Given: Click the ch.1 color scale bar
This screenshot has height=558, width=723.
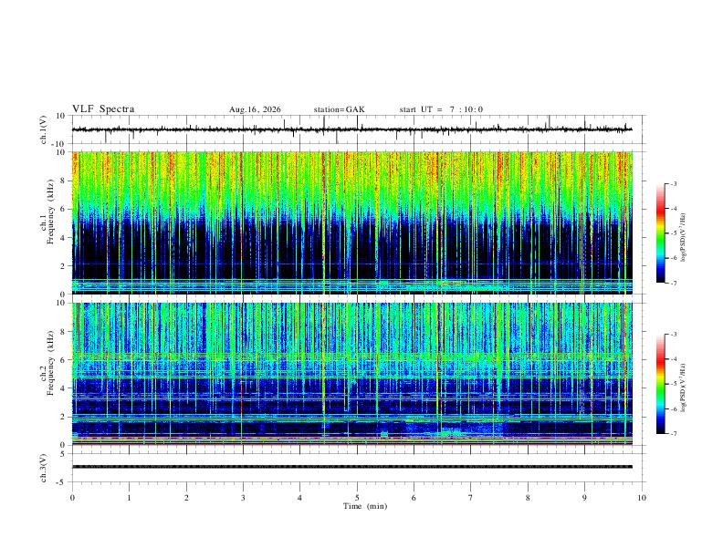Looking at the screenshot, I should click(x=660, y=233).
